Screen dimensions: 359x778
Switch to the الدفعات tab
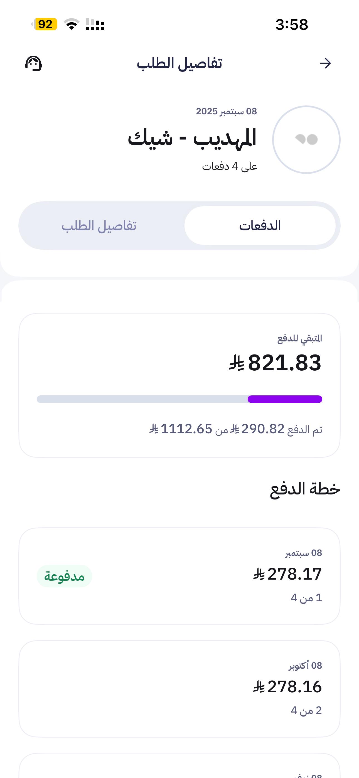[x=260, y=226]
